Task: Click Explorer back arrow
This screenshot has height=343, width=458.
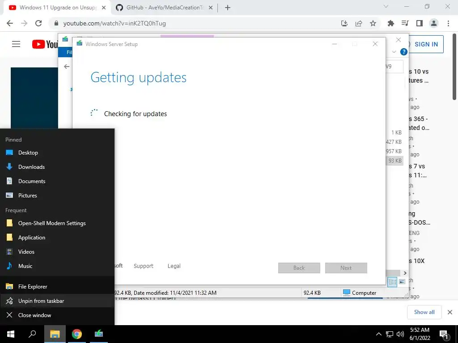Action: pyautogui.click(x=67, y=67)
